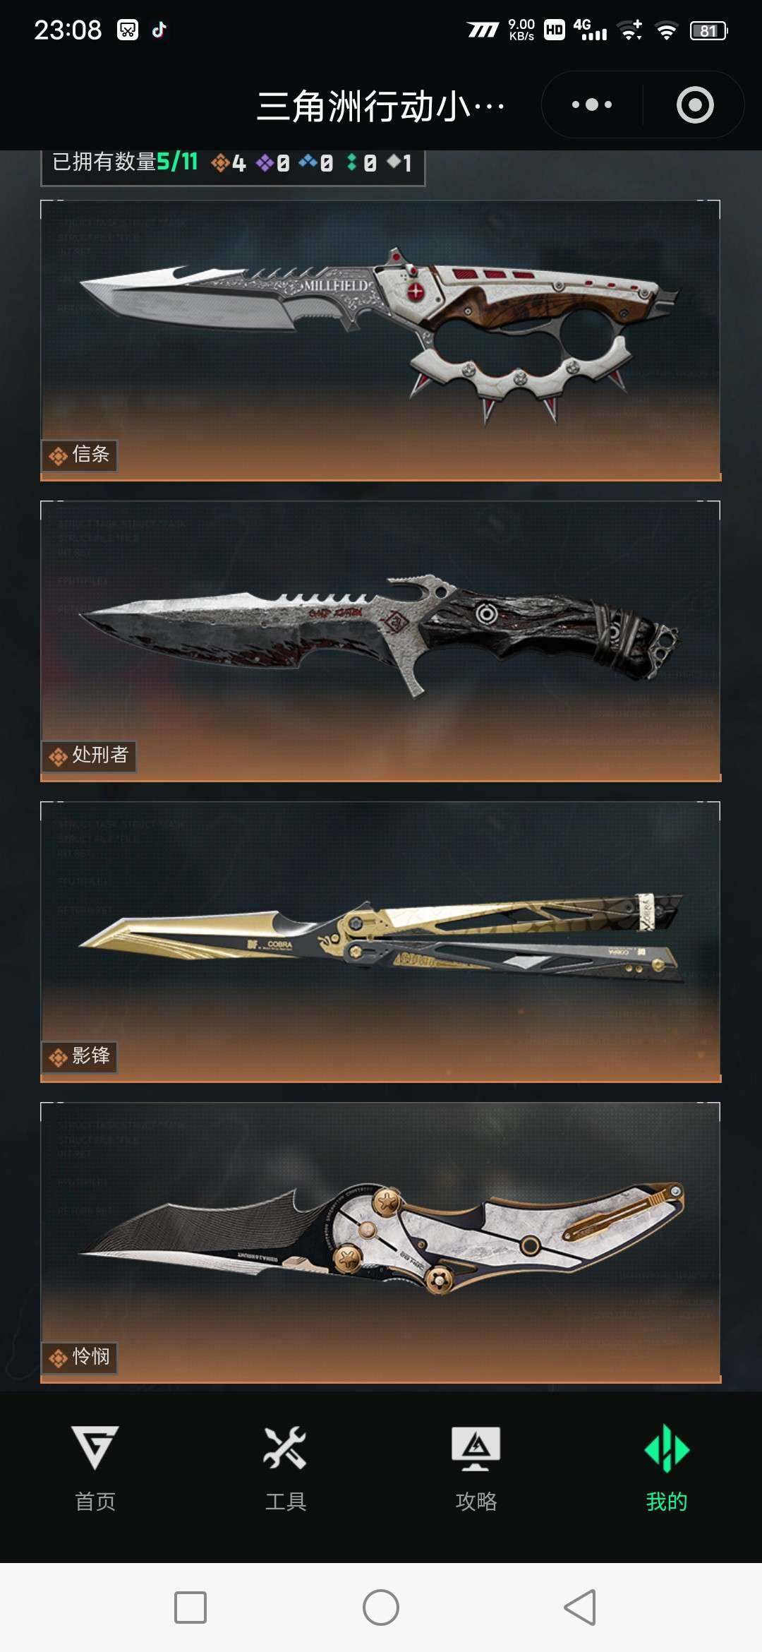Tap the Android recent apps square
This screenshot has height=1652, width=762.
[190, 1608]
